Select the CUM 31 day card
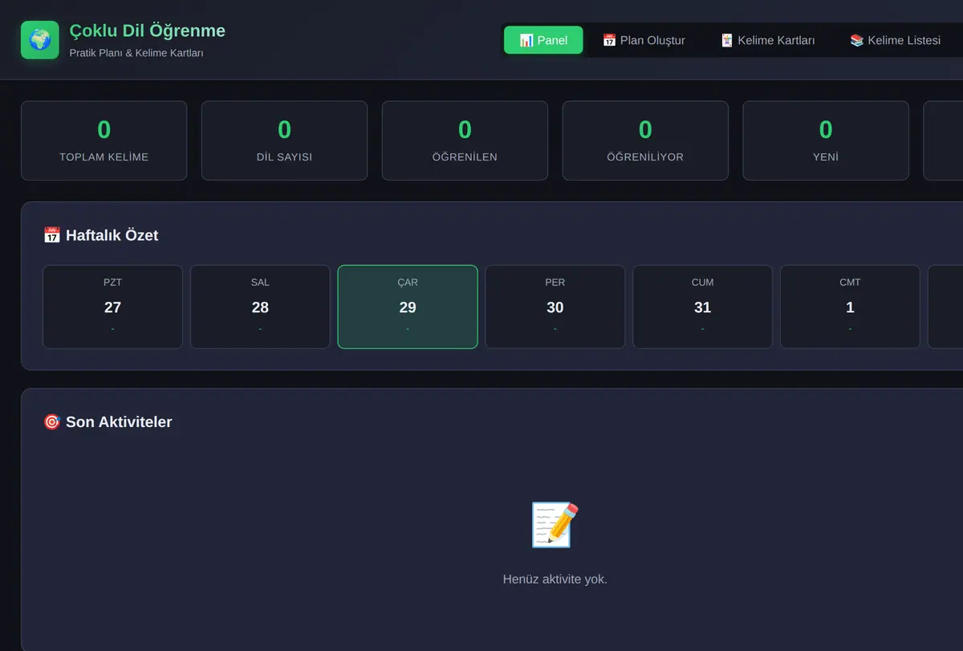 (x=702, y=307)
